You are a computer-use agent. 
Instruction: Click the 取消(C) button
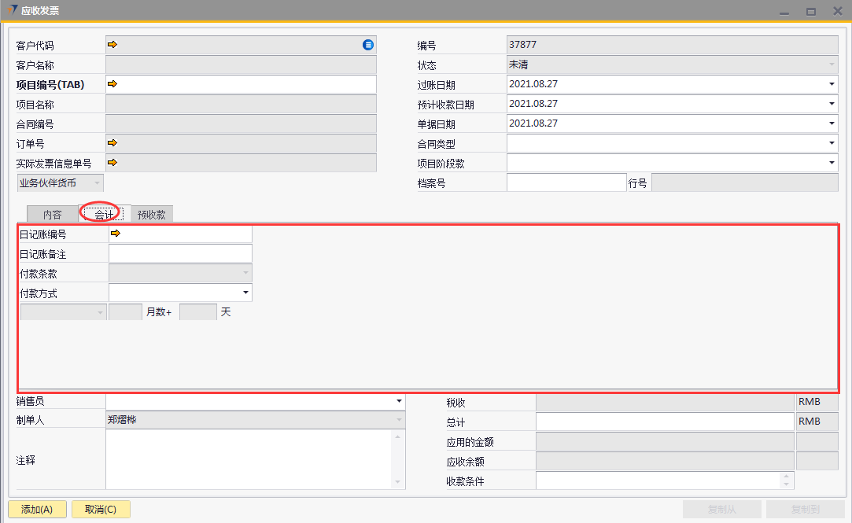coord(101,509)
